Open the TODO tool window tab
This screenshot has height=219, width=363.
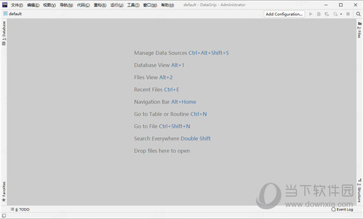tap(20, 209)
